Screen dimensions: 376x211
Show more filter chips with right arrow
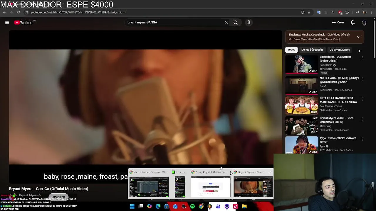tap(359, 51)
